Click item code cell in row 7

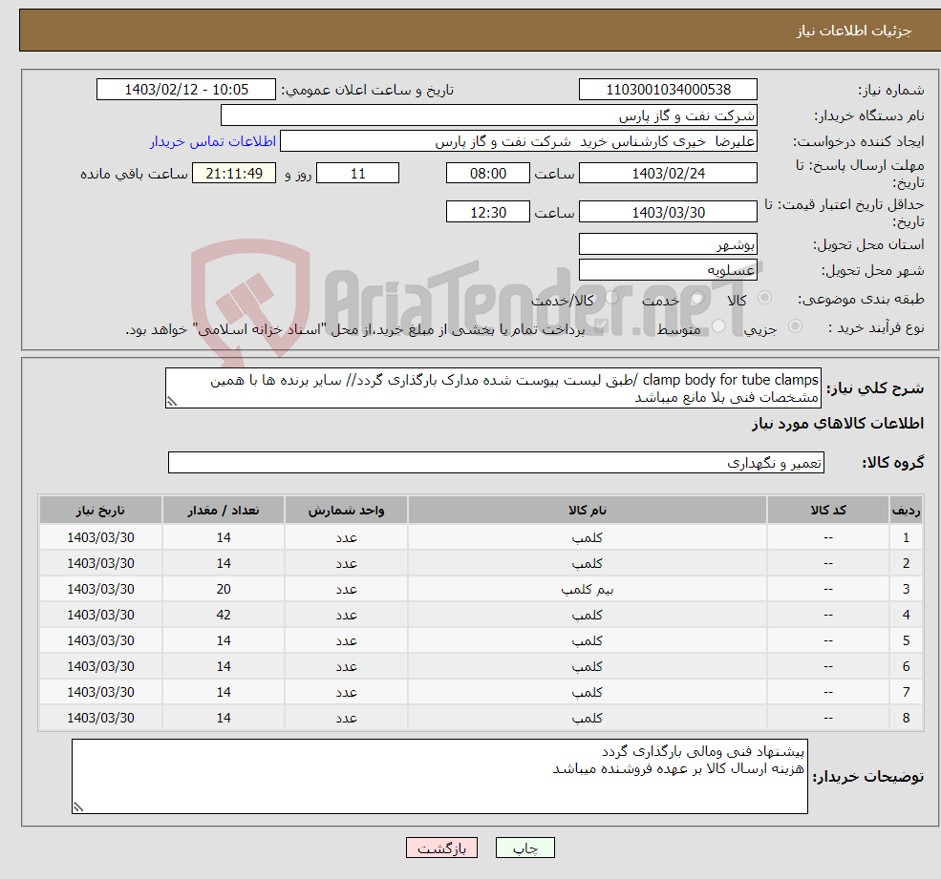(x=828, y=693)
